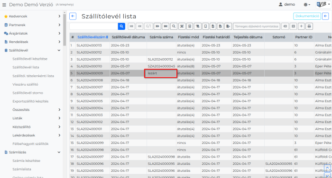Viewport: 332px width, 178px height.
Task: Collapse the Szállítólevél menu
Action: point(32,50)
